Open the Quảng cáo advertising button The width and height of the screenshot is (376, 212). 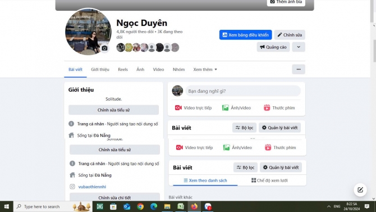tap(273, 47)
